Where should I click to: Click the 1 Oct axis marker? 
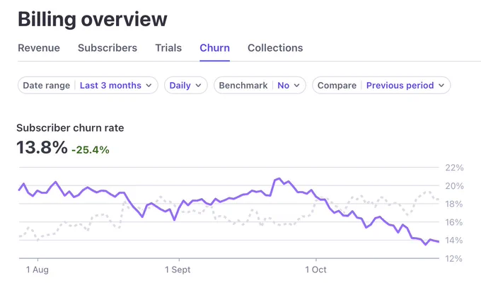coord(315,270)
